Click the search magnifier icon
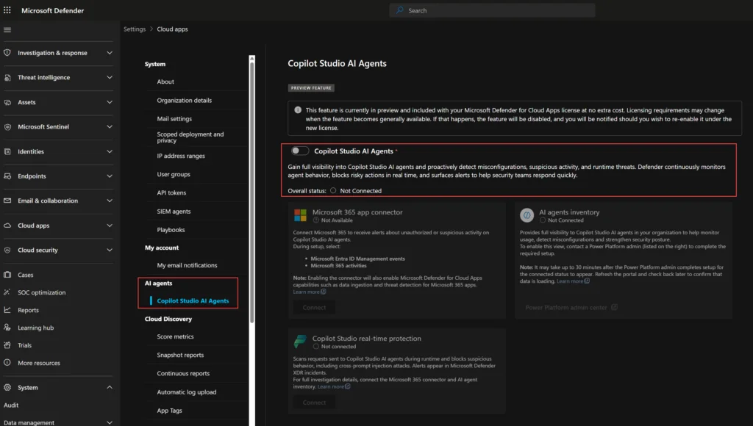The height and width of the screenshot is (426, 753). click(399, 10)
